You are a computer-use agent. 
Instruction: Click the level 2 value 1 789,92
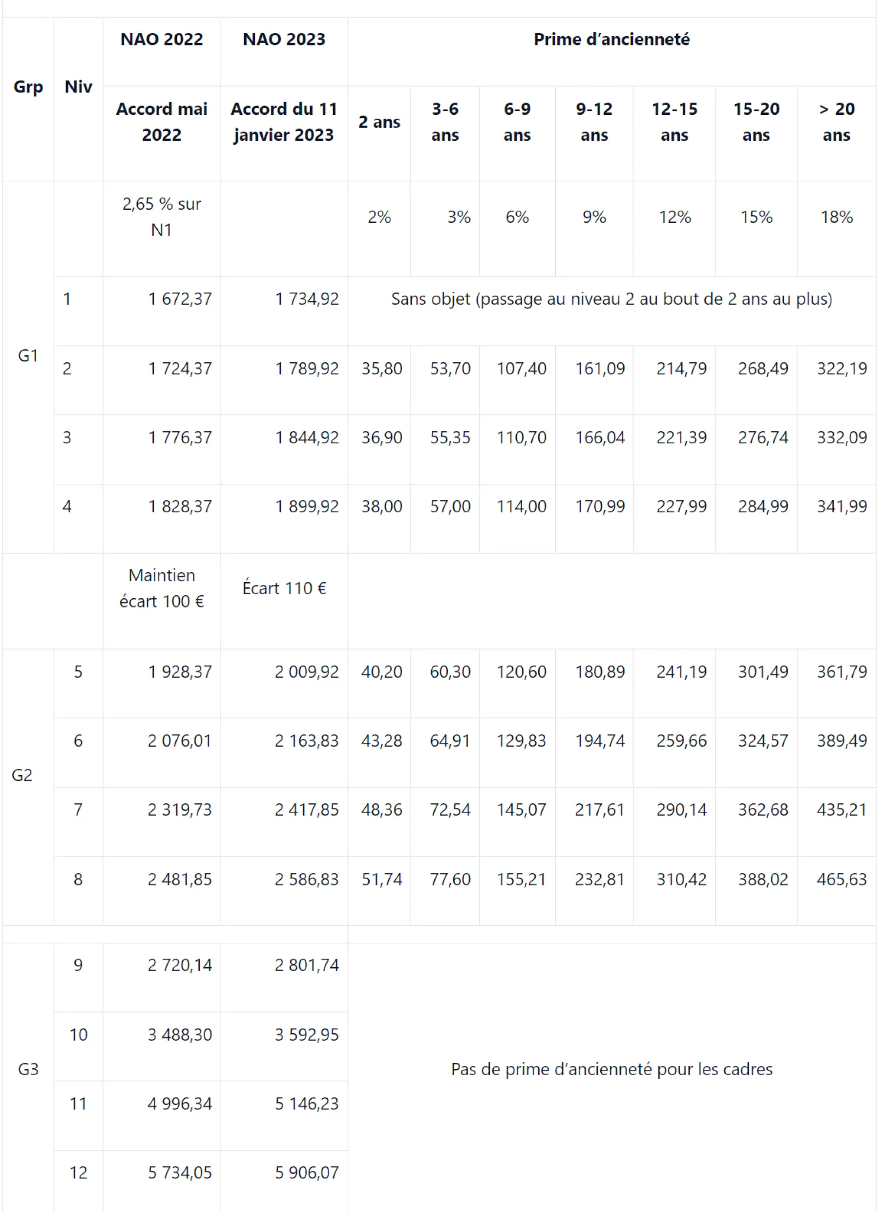[306, 369]
